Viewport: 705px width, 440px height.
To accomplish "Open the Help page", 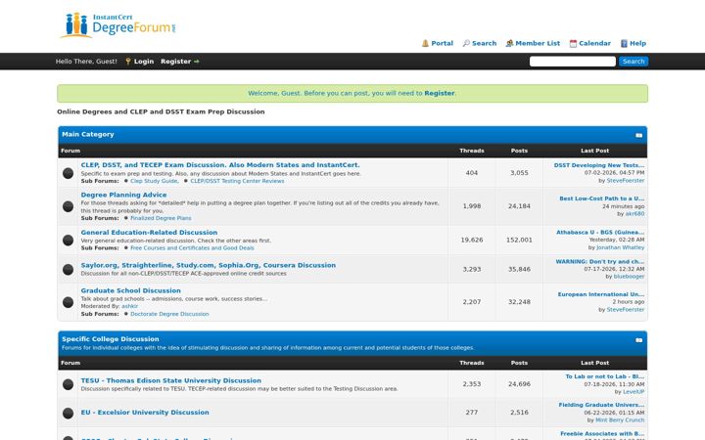I will tap(637, 43).
